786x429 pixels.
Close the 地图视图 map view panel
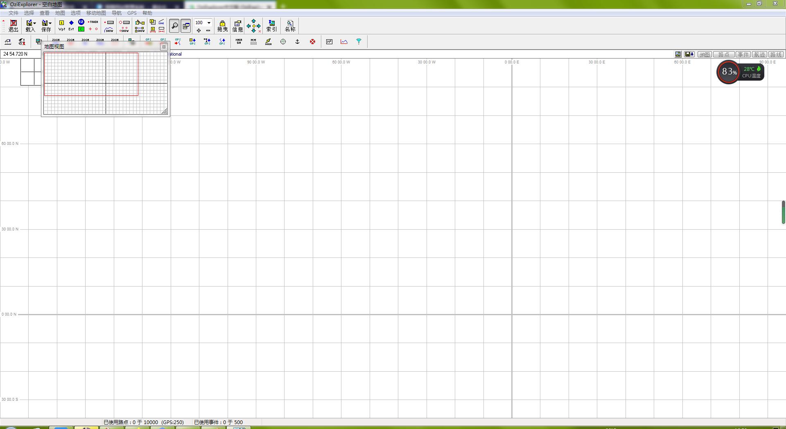click(x=164, y=47)
